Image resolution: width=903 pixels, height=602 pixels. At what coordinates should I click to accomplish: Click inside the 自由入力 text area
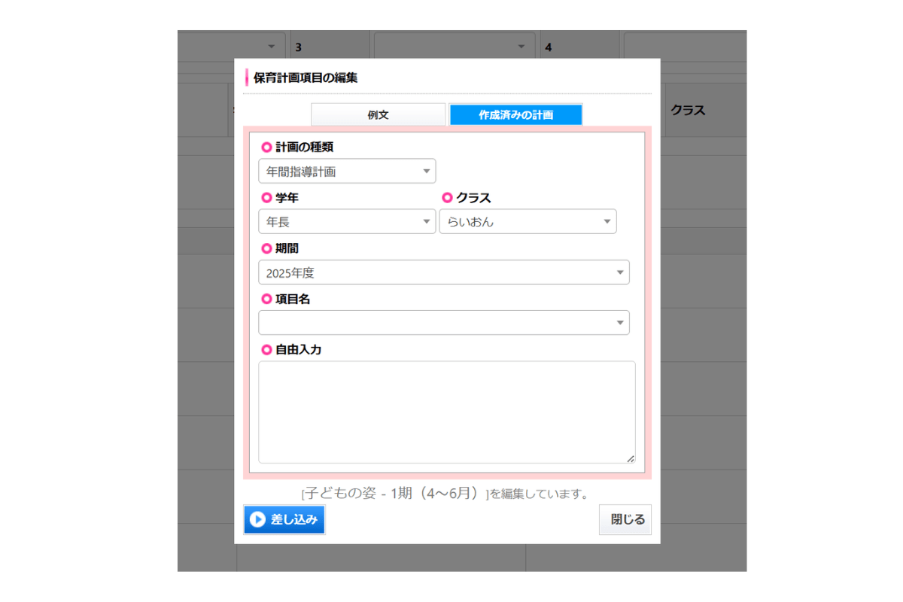tap(447, 410)
